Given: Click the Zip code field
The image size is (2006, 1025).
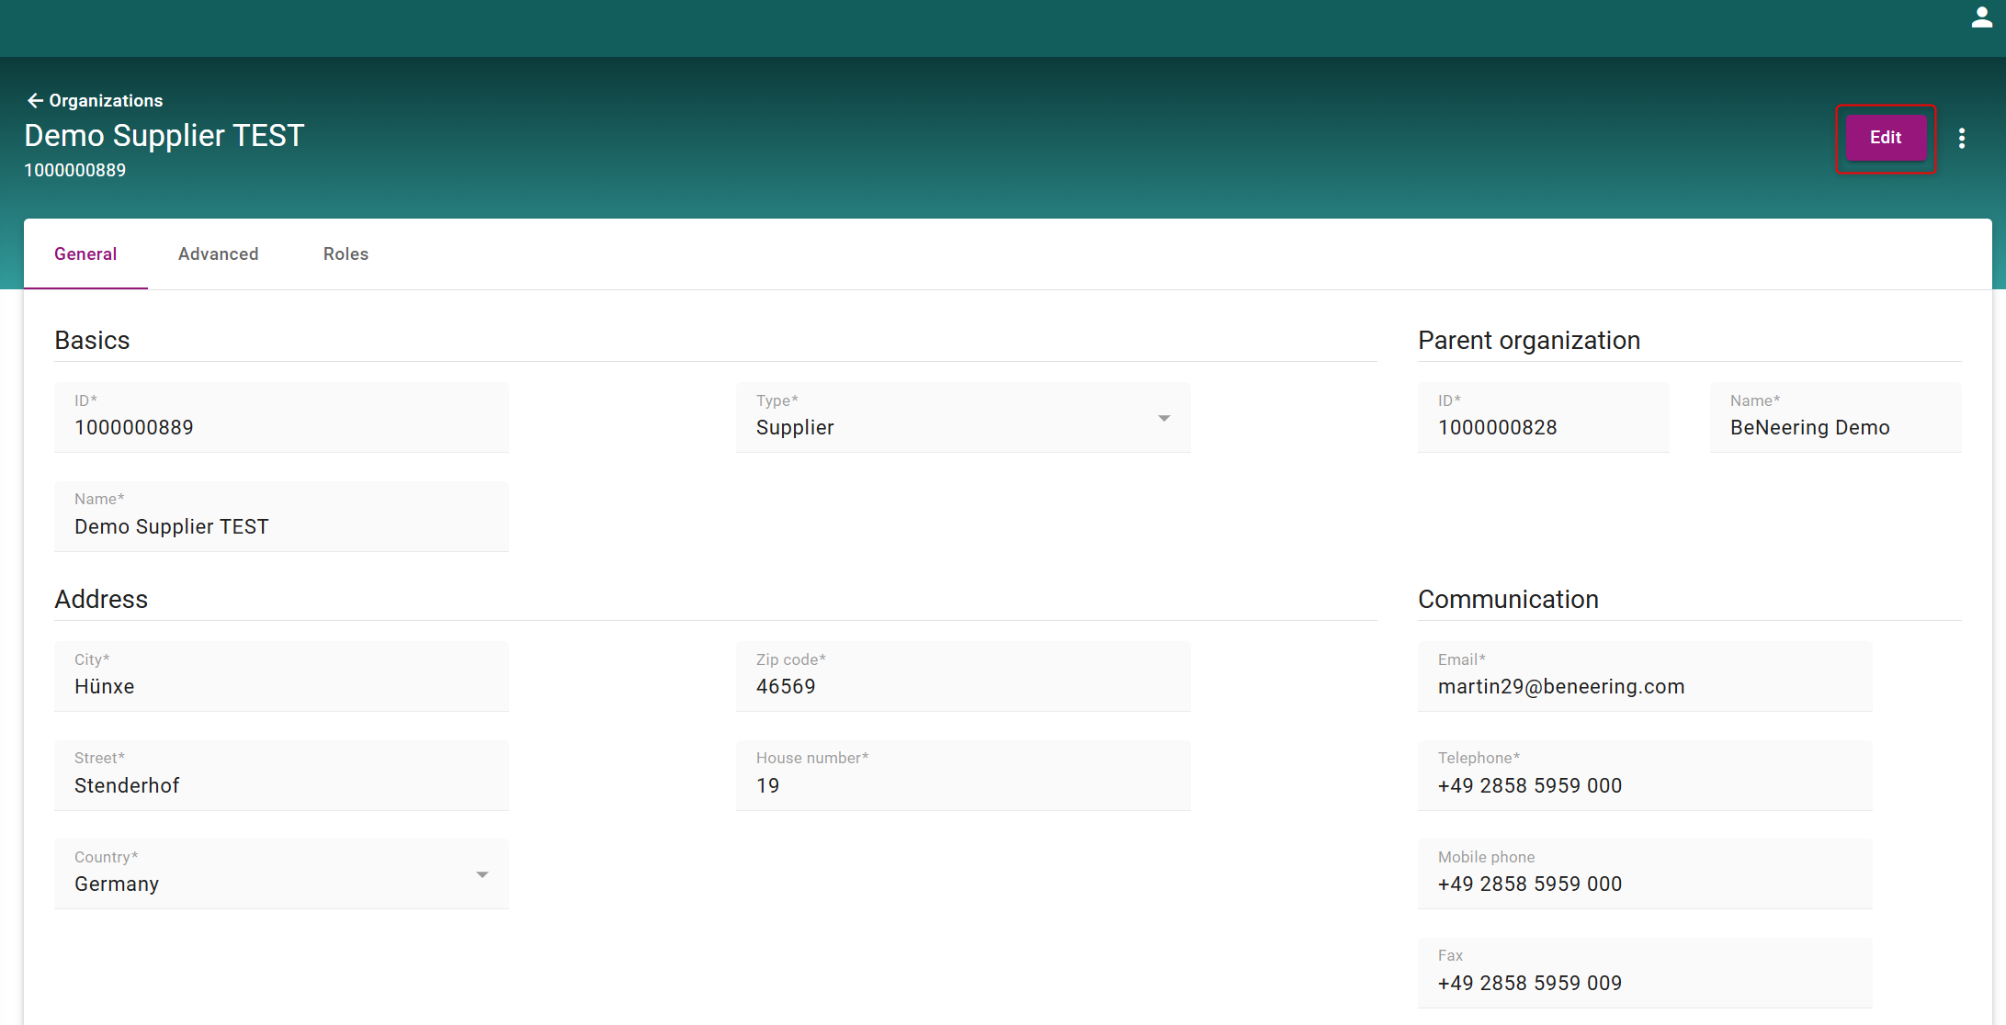Looking at the screenshot, I should pos(962,677).
